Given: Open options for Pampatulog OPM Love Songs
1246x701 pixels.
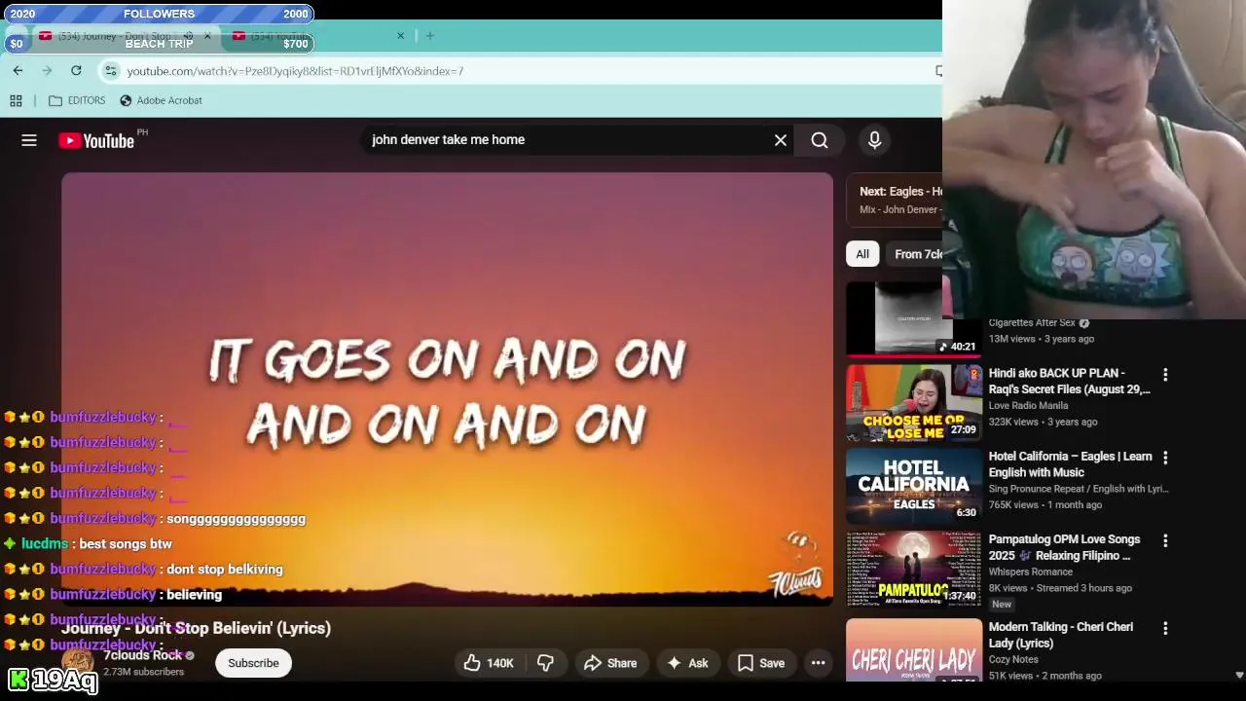Looking at the screenshot, I should 1165,540.
